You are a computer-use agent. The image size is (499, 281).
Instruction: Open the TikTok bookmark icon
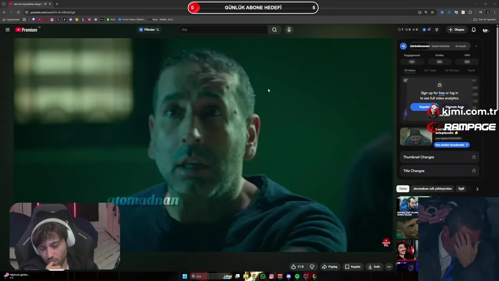click(x=64, y=19)
